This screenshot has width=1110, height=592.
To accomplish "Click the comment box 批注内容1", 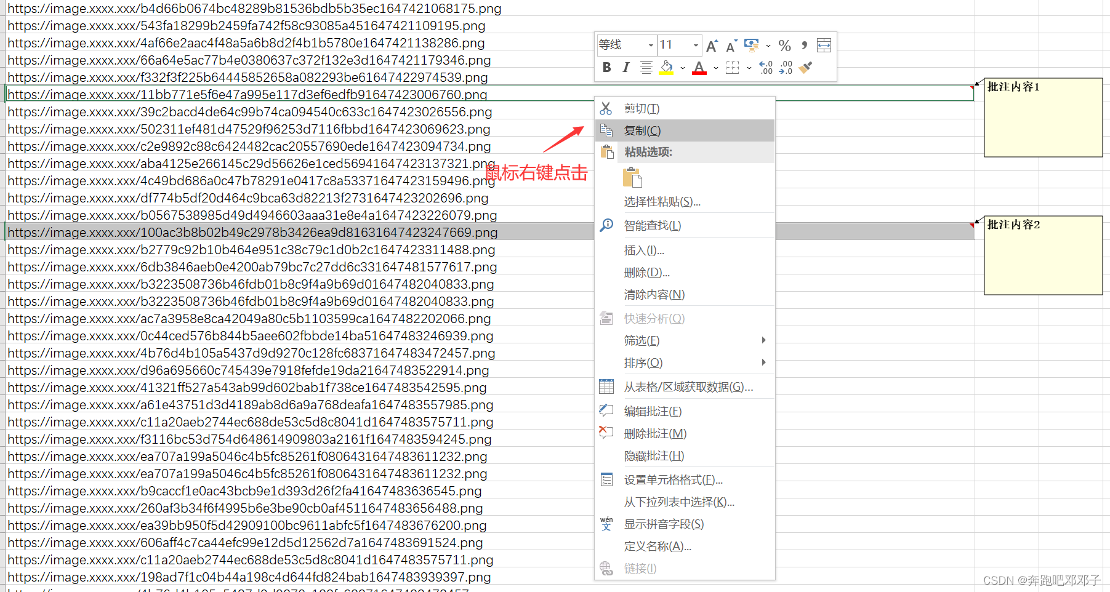I will pos(1043,118).
